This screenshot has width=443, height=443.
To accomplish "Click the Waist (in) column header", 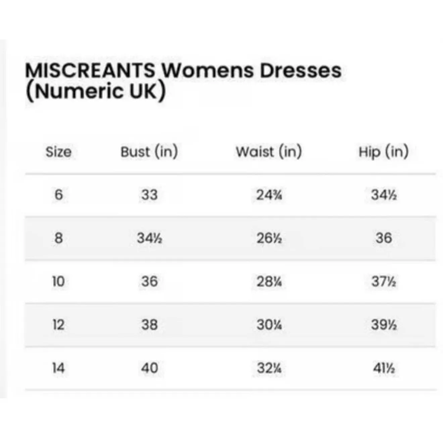I will (x=268, y=152).
